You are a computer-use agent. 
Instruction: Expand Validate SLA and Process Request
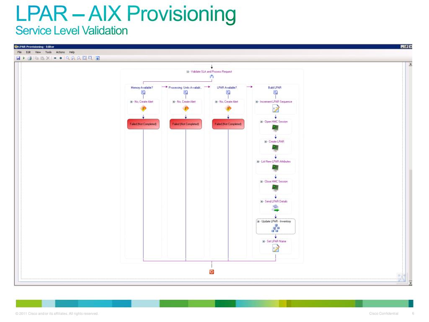pos(188,72)
